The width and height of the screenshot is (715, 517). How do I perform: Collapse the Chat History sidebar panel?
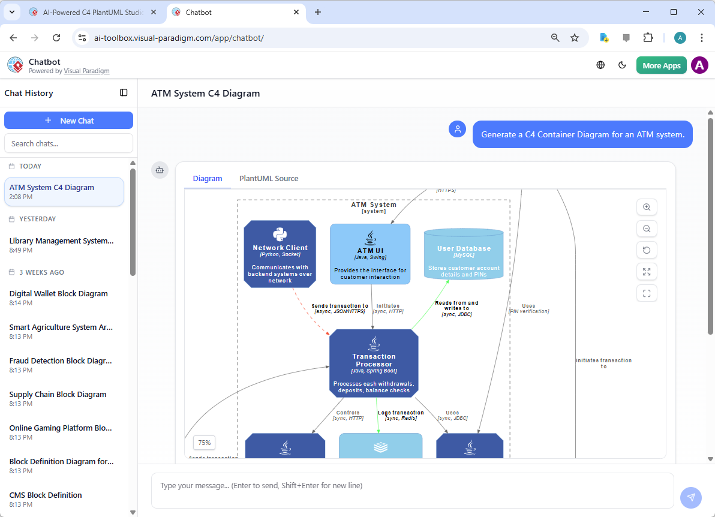[124, 93]
